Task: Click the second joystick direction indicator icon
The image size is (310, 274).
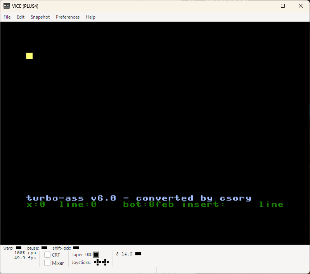Action: [106, 262]
